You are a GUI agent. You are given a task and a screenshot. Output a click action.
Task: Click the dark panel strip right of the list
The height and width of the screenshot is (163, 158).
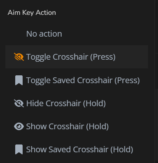point(156,81)
